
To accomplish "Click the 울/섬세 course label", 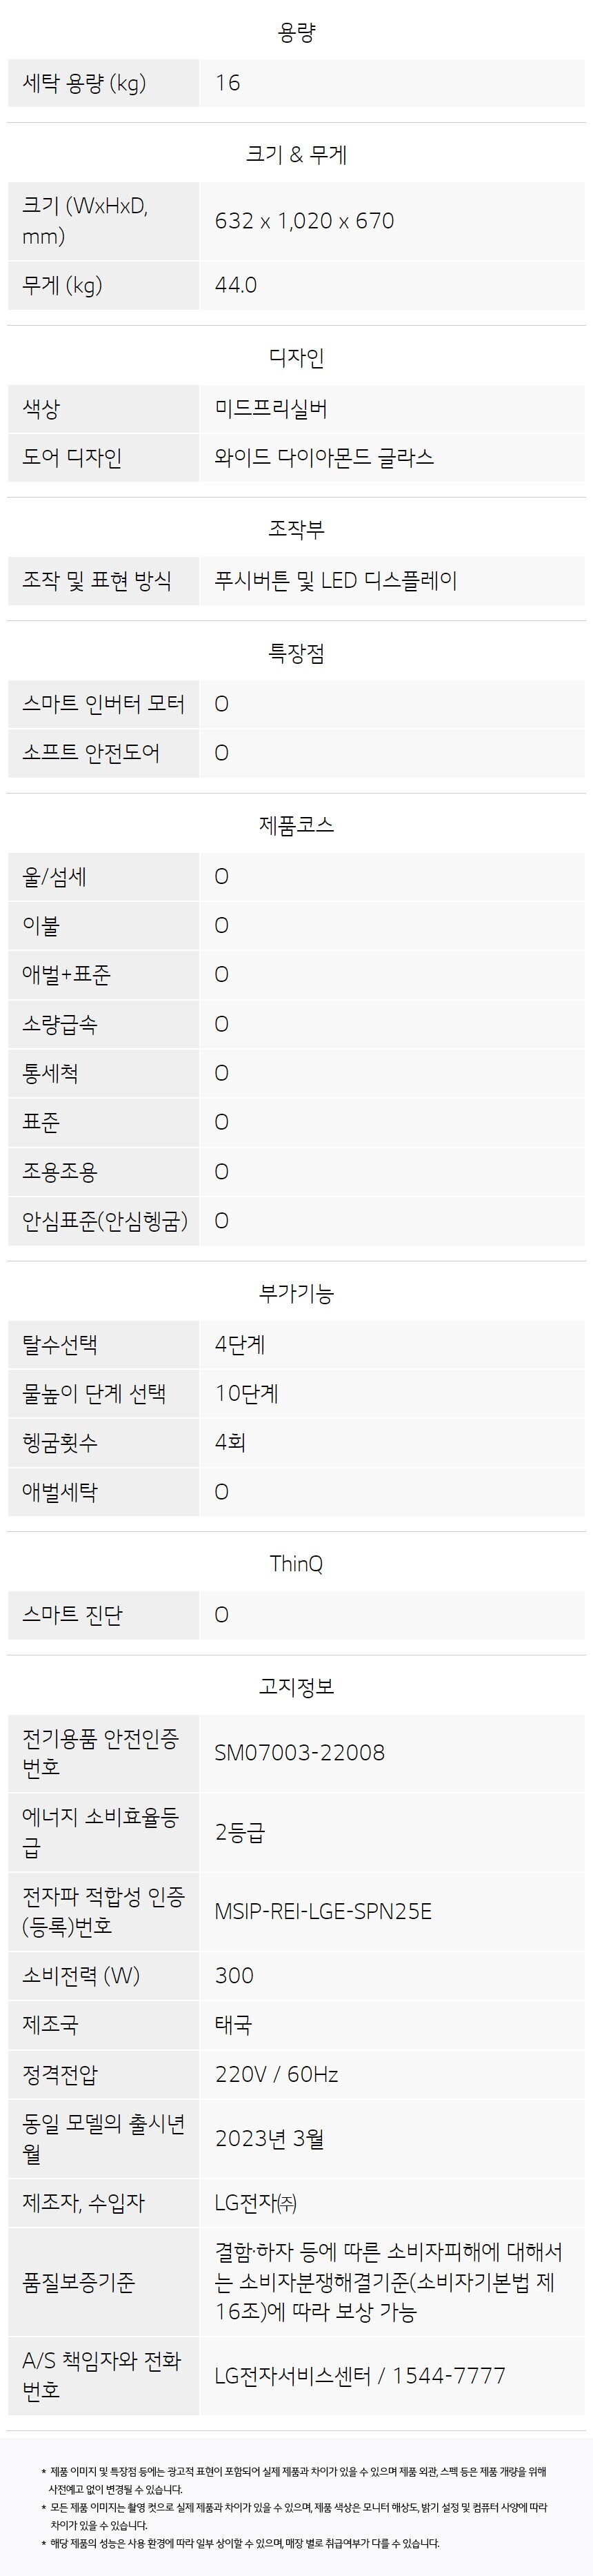I will click(x=55, y=877).
